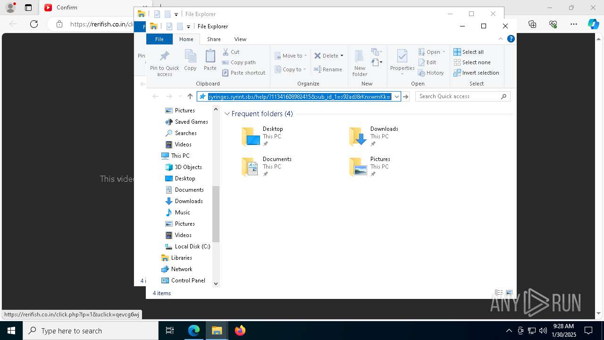Open the address bar history dropdown
The height and width of the screenshot is (340, 604).
(x=397, y=96)
